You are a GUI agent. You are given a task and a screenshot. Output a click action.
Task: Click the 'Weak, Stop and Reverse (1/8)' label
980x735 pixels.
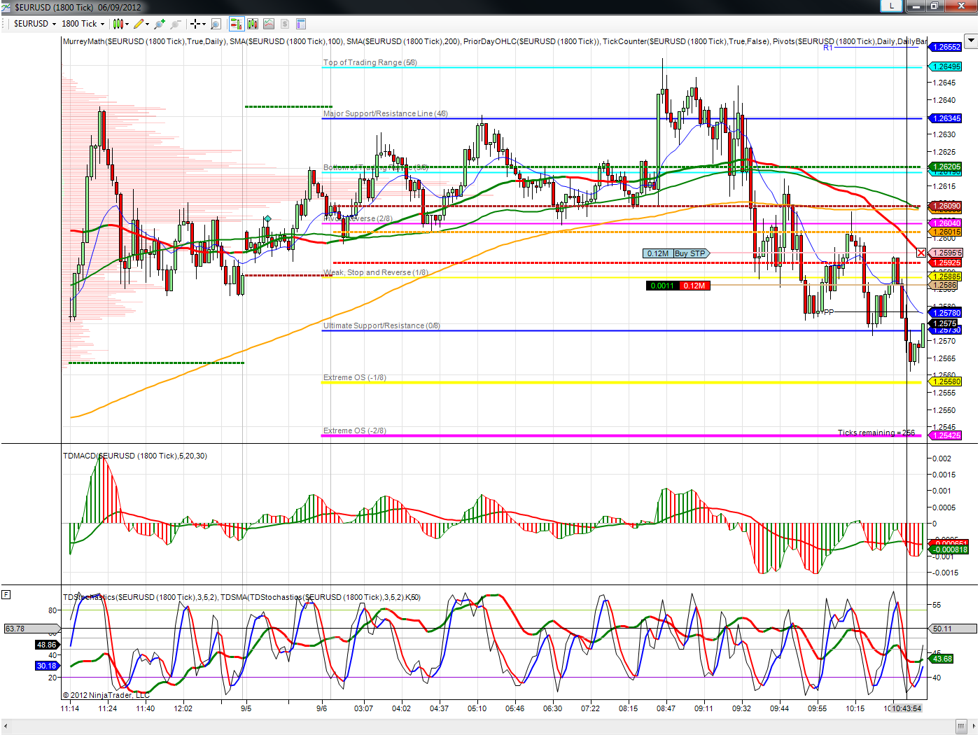click(x=376, y=272)
